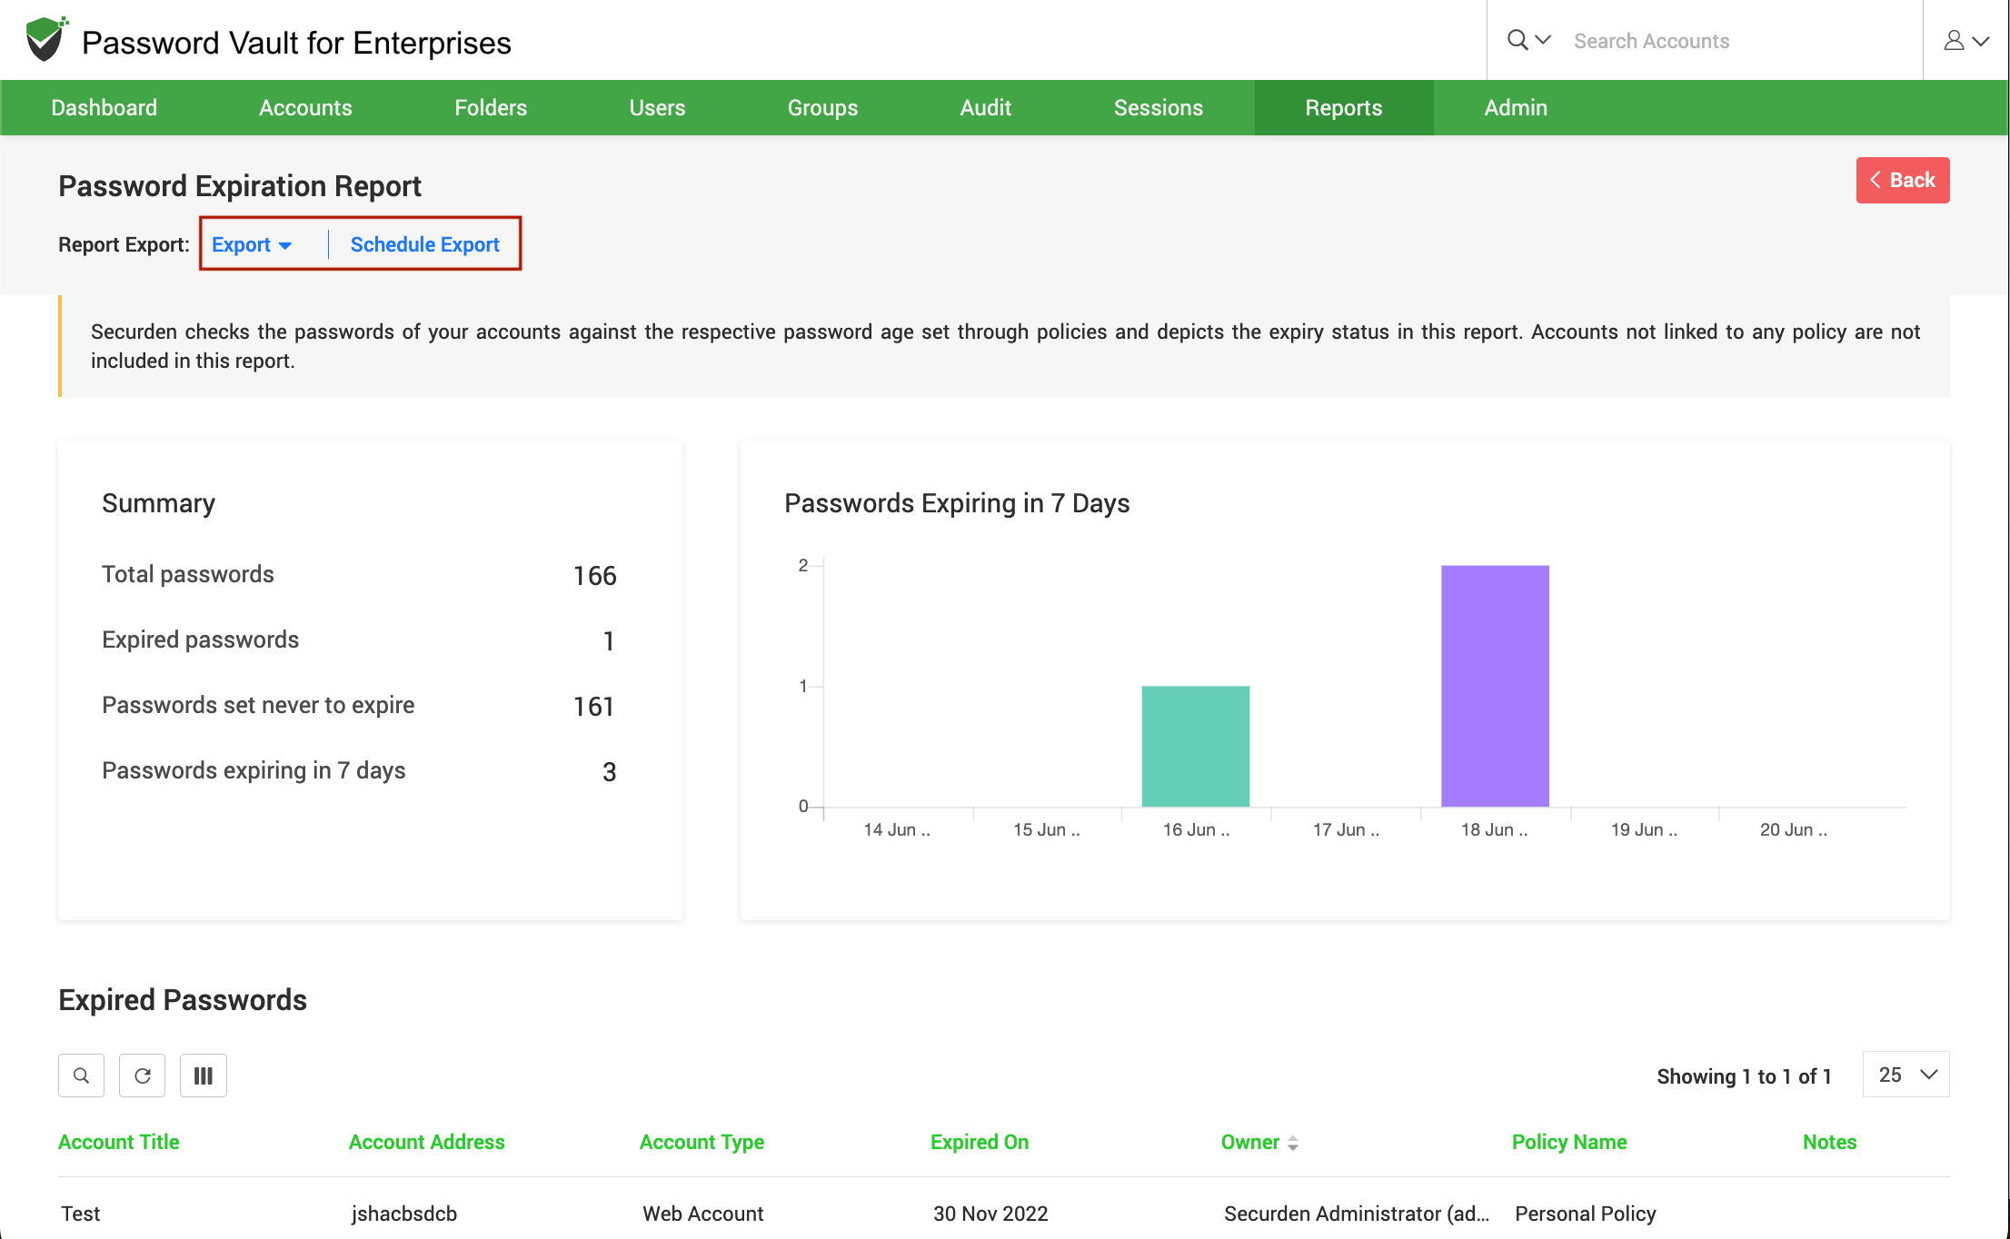The image size is (2010, 1239).
Task: Click the Test account title cell
Action: pos(80,1214)
